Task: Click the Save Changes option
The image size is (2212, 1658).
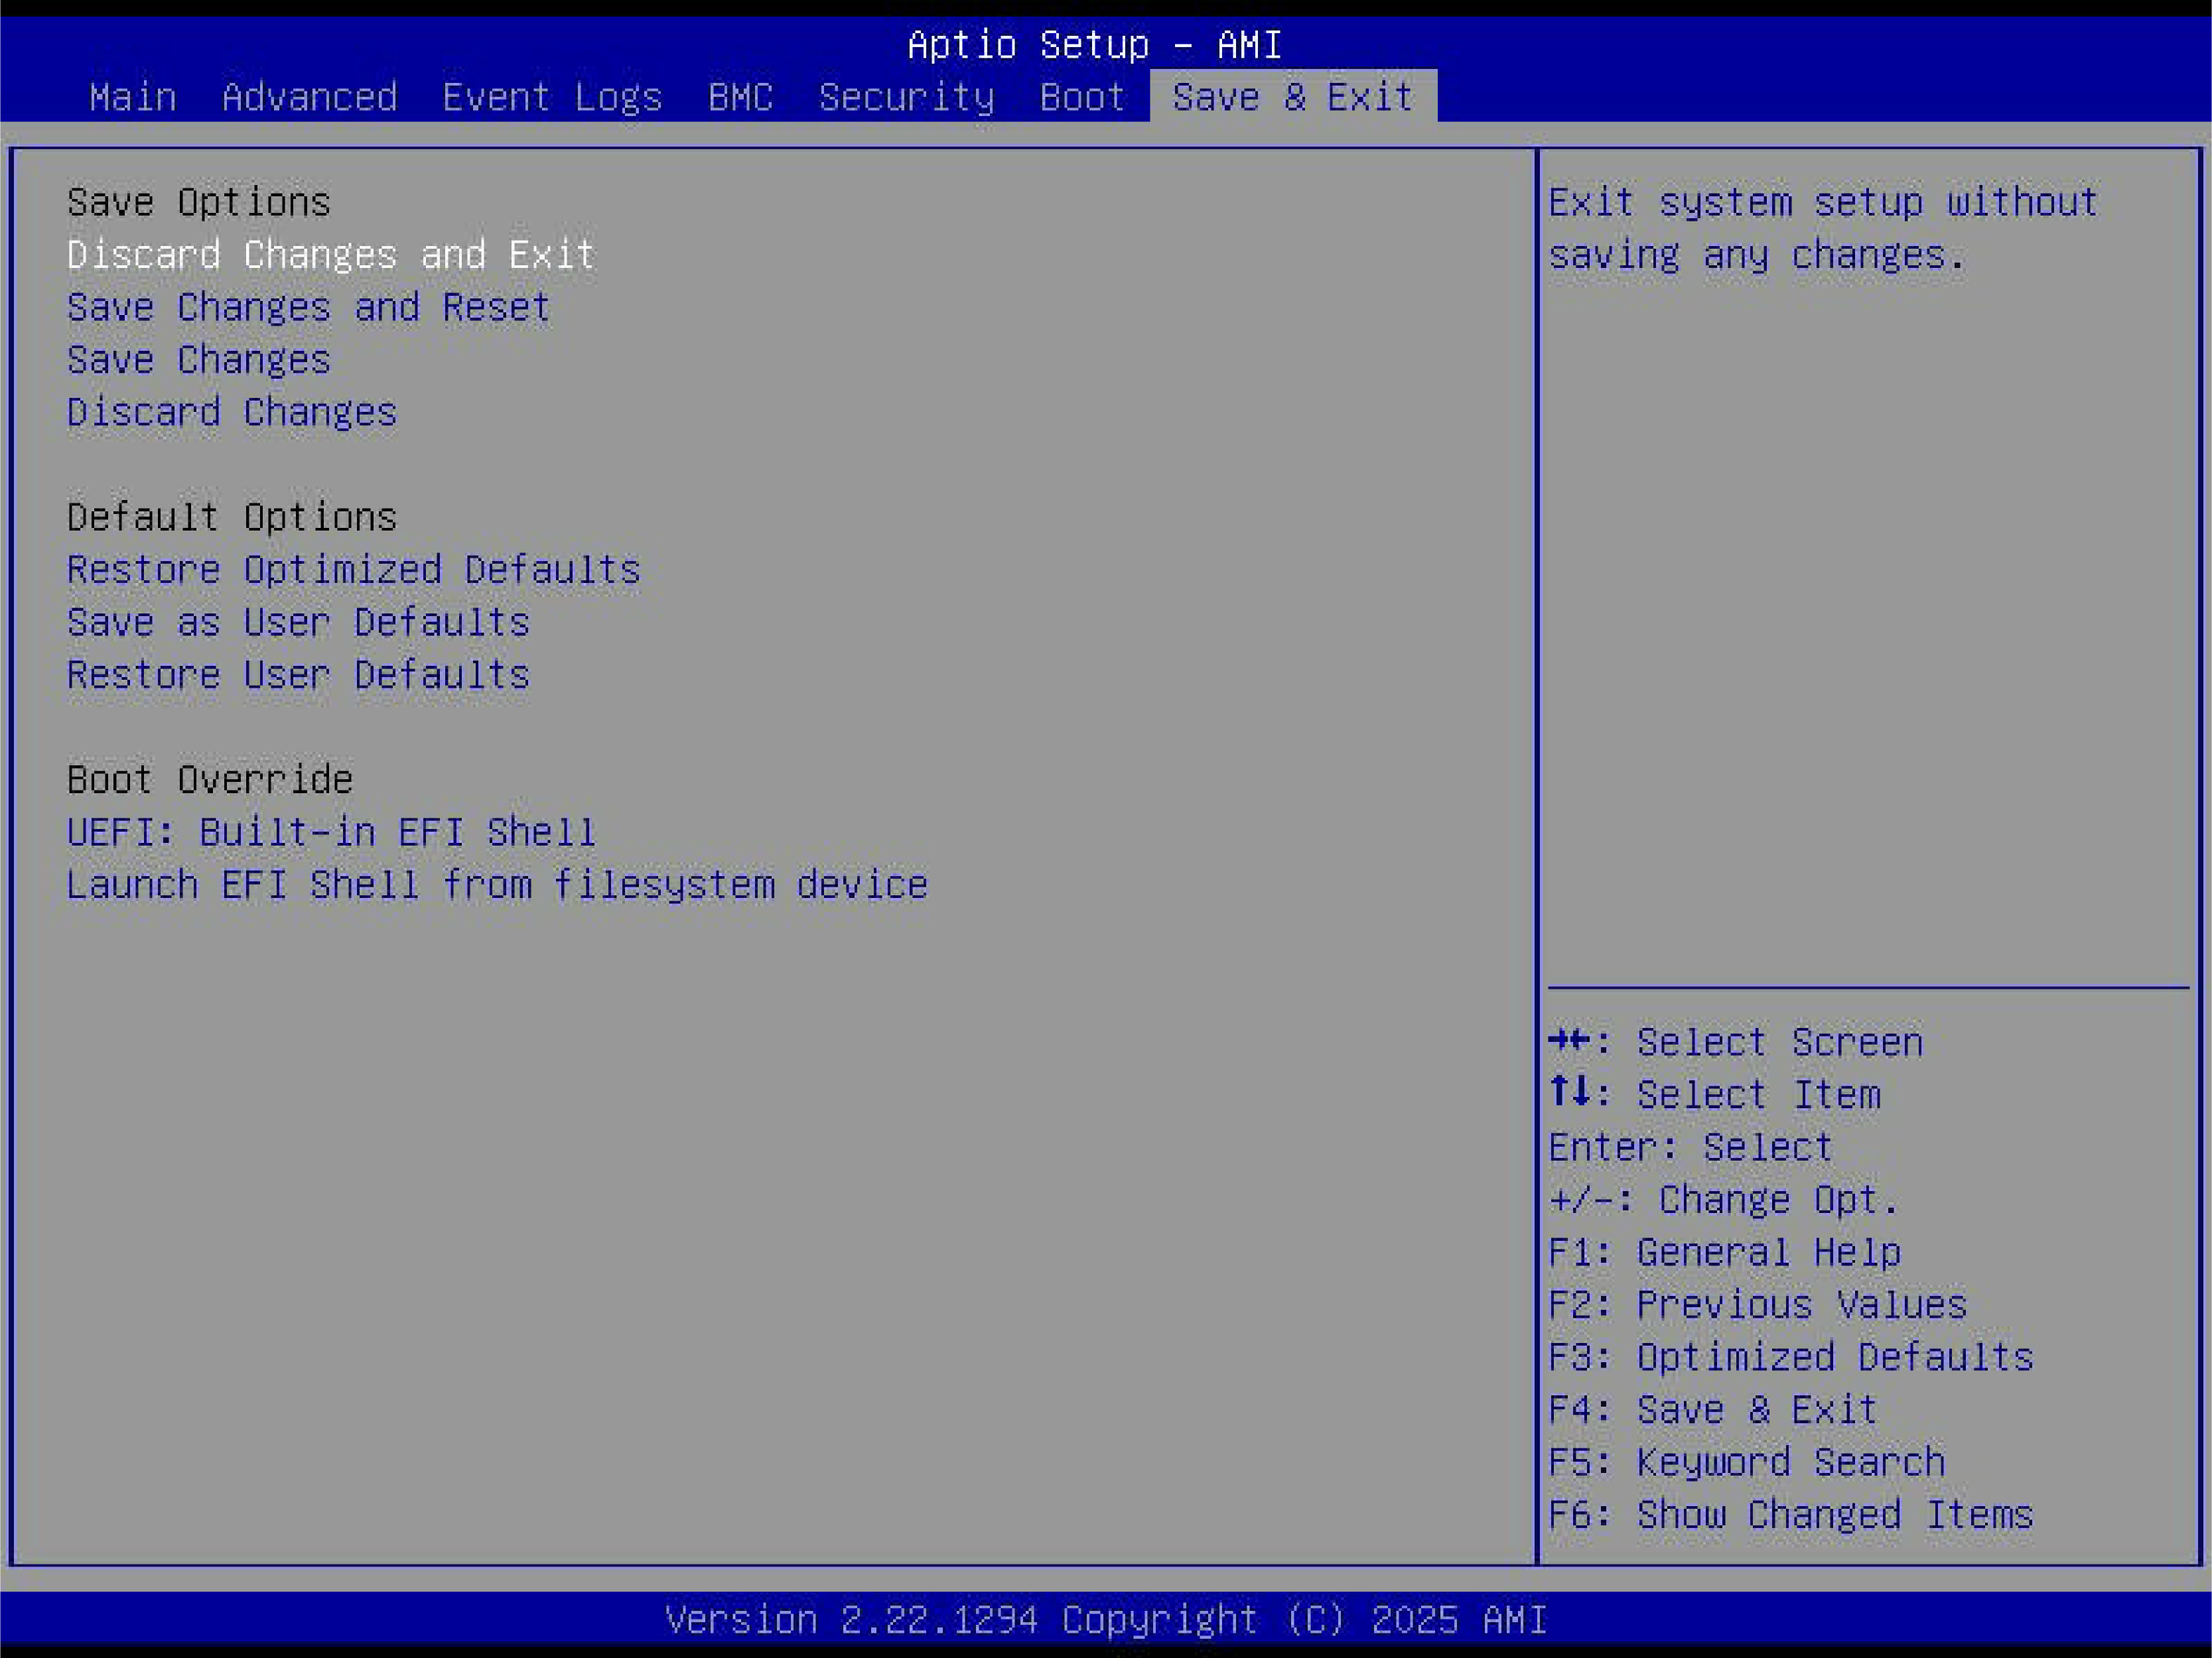Action: (x=198, y=359)
